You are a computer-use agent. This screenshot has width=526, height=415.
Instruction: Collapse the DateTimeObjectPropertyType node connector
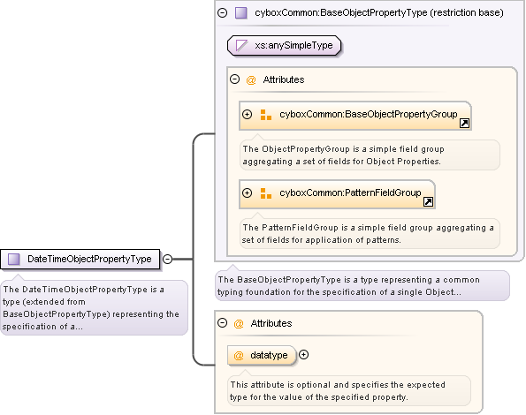(167, 259)
